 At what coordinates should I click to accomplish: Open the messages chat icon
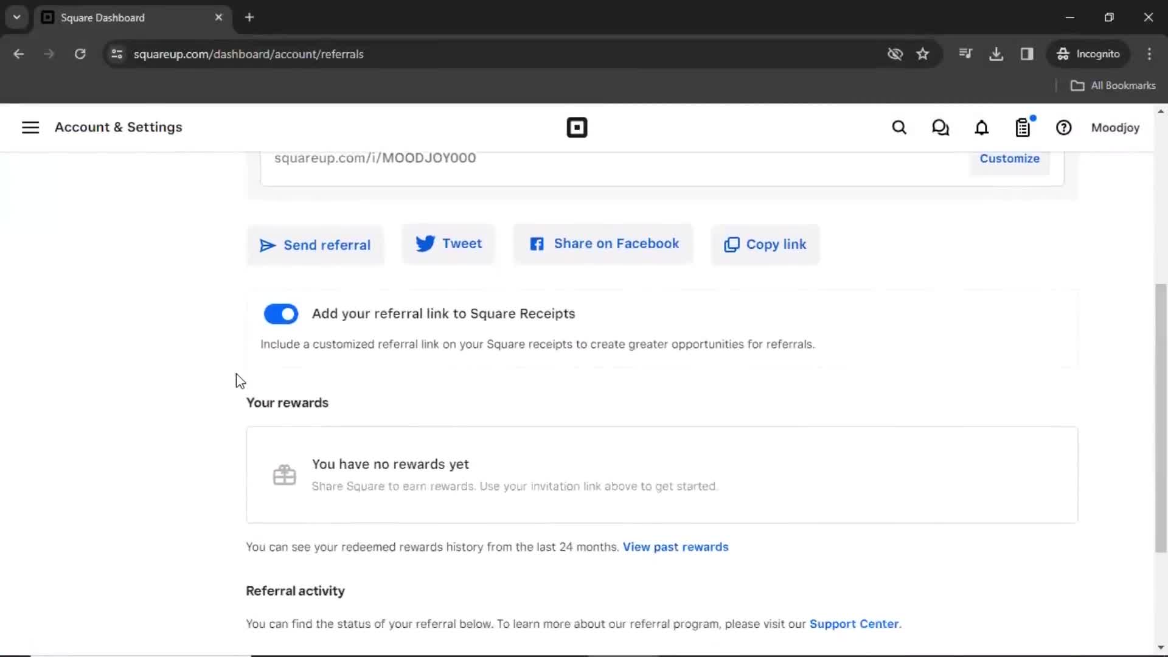[940, 128]
